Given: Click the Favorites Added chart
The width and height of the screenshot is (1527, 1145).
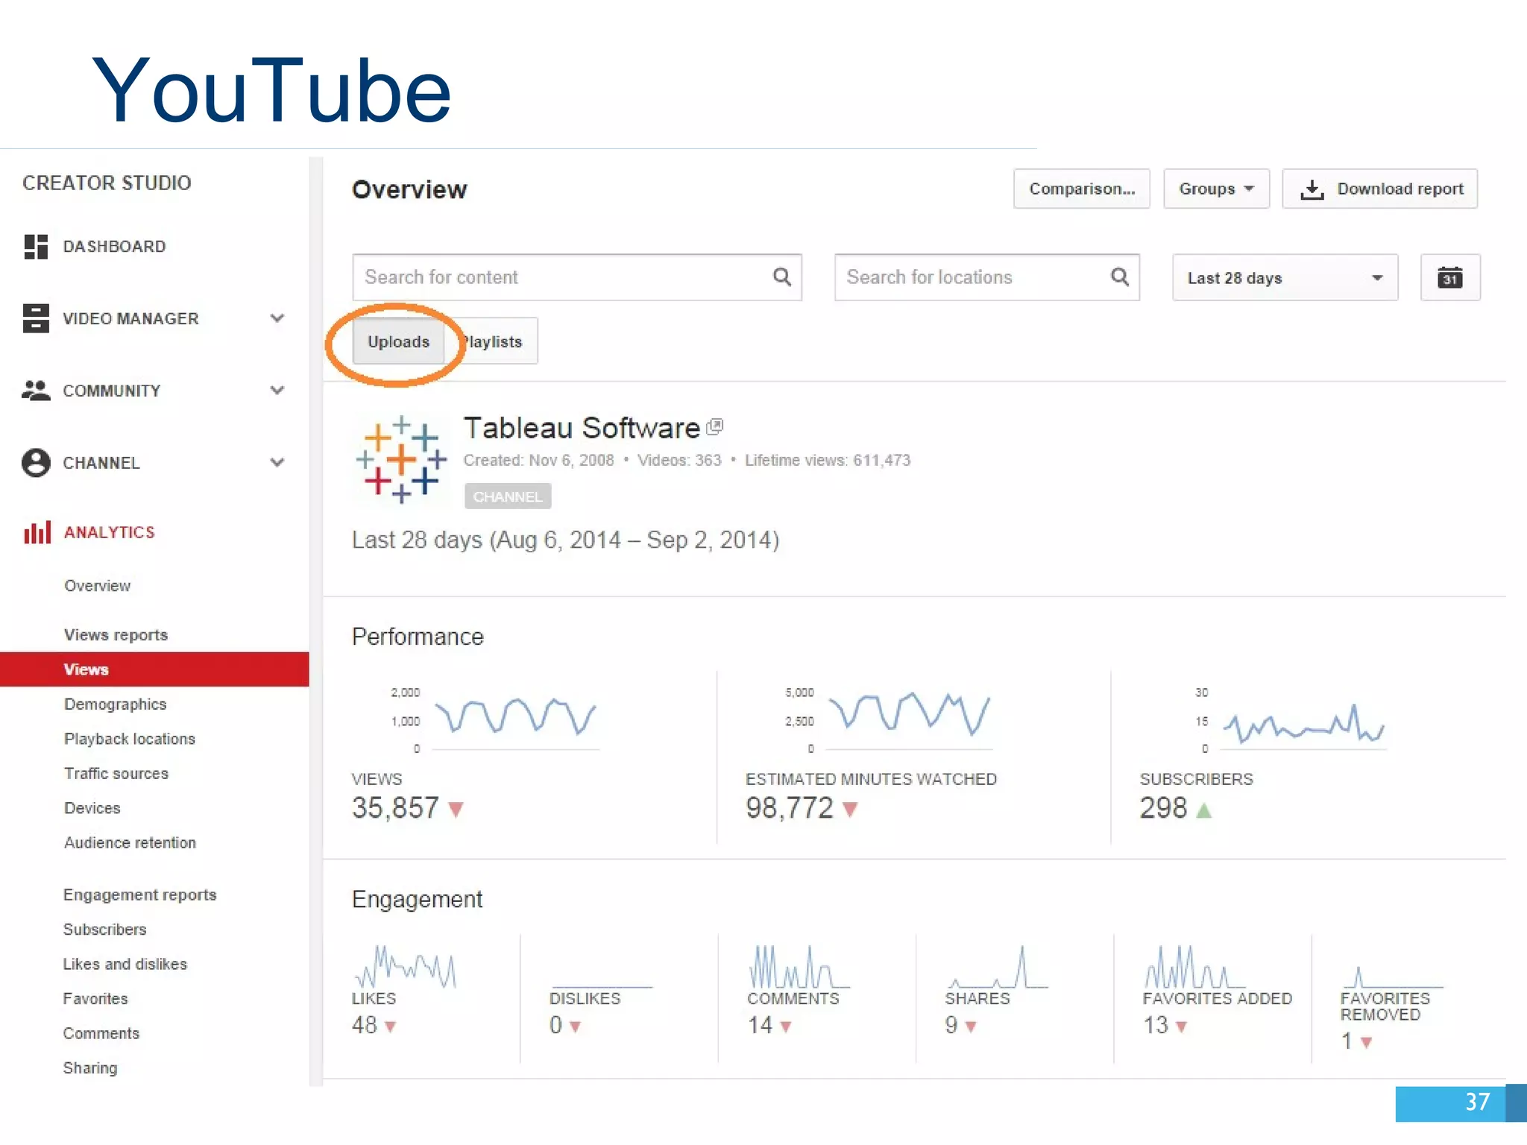Looking at the screenshot, I should 1196,966.
